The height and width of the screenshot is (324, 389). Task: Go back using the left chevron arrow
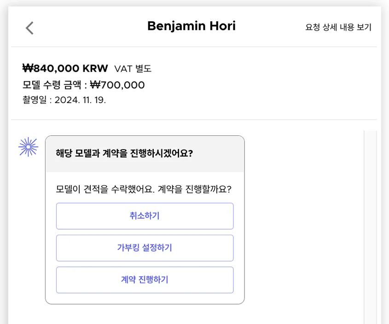pos(29,28)
